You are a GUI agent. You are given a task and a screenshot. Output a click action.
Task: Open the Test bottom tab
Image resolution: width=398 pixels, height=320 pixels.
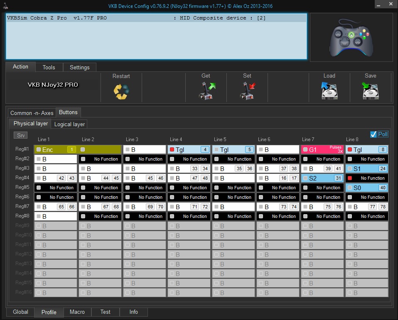click(x=106, y=312)
